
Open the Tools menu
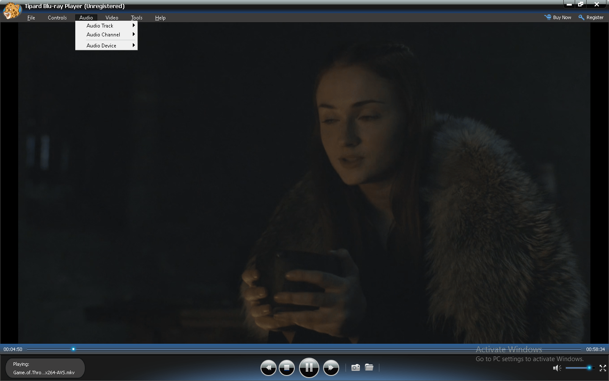(x=137, y=17)
